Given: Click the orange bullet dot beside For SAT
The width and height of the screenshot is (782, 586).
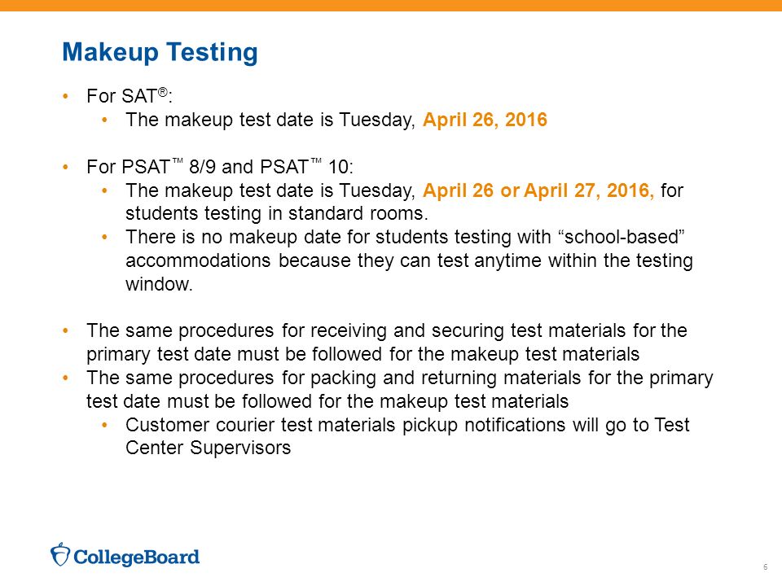Looking at the screenshot, I should click(x=65, y=96).
